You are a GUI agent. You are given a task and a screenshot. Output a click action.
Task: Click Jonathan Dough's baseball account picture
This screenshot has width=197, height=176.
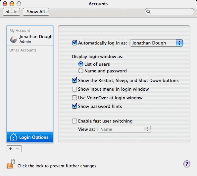[x=14, y=40]
